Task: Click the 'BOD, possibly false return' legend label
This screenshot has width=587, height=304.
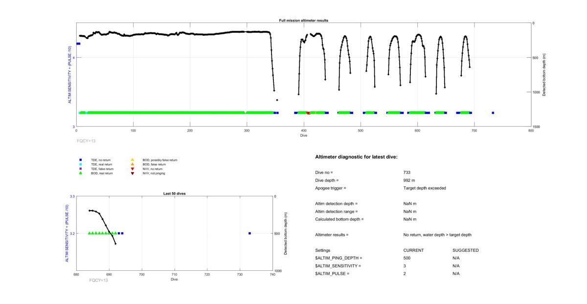Action: pyautogui.click(x=160, y=160)
